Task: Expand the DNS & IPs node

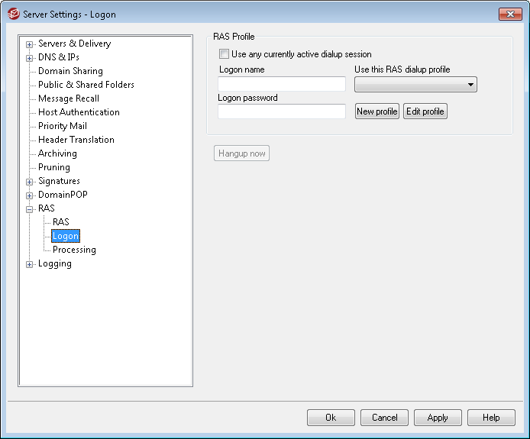Action: tap(30, 58)
